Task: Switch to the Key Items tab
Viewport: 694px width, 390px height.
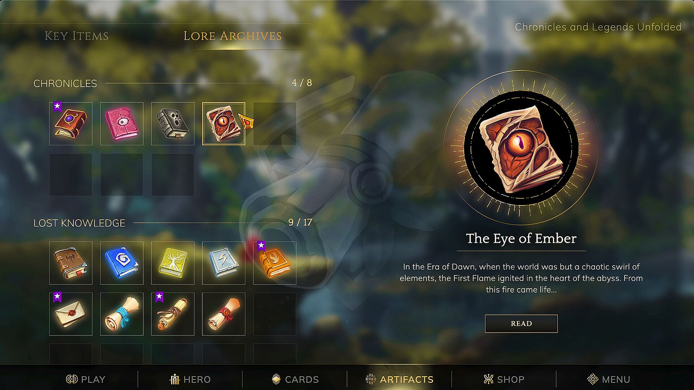Action: (76, 36)
